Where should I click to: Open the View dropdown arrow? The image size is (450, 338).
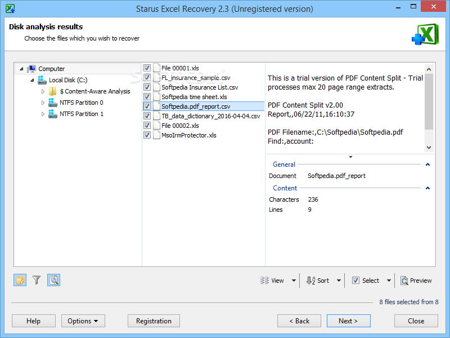pos(294,281)
